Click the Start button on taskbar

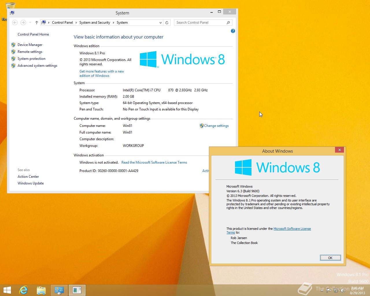(7, 290)
